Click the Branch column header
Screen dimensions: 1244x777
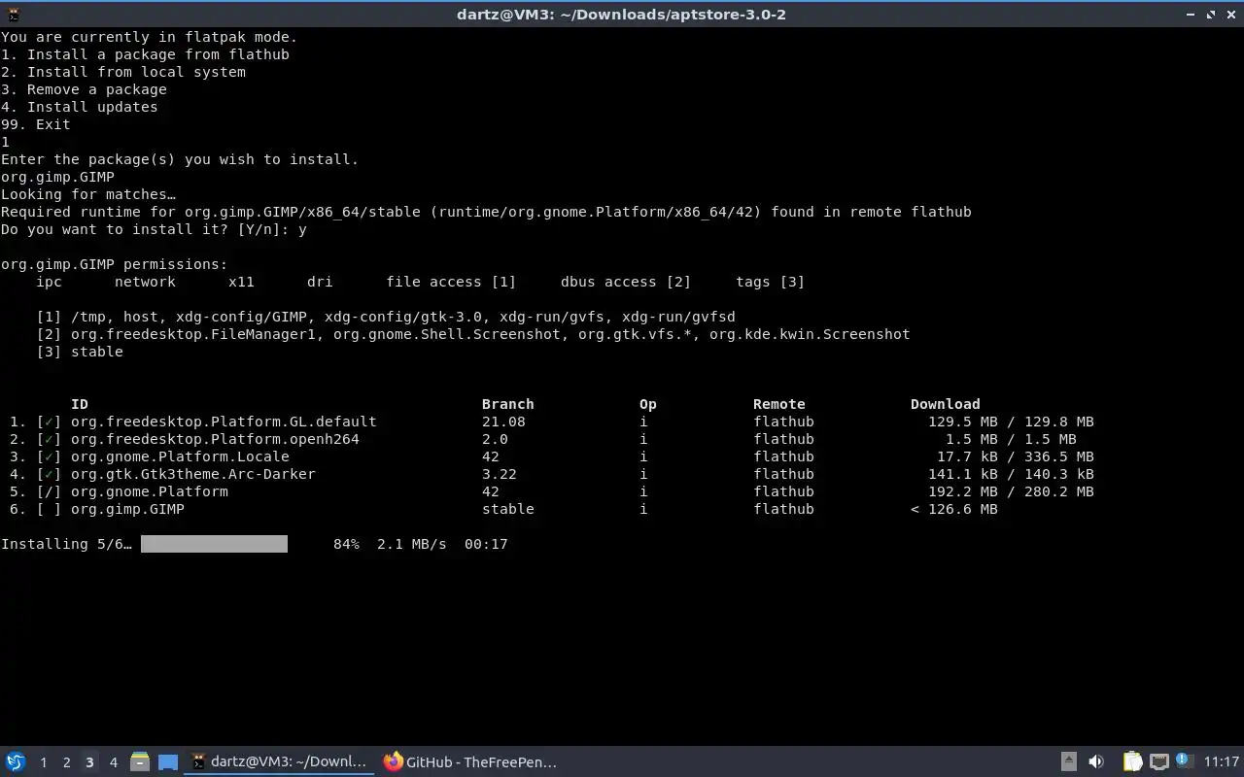508,404
